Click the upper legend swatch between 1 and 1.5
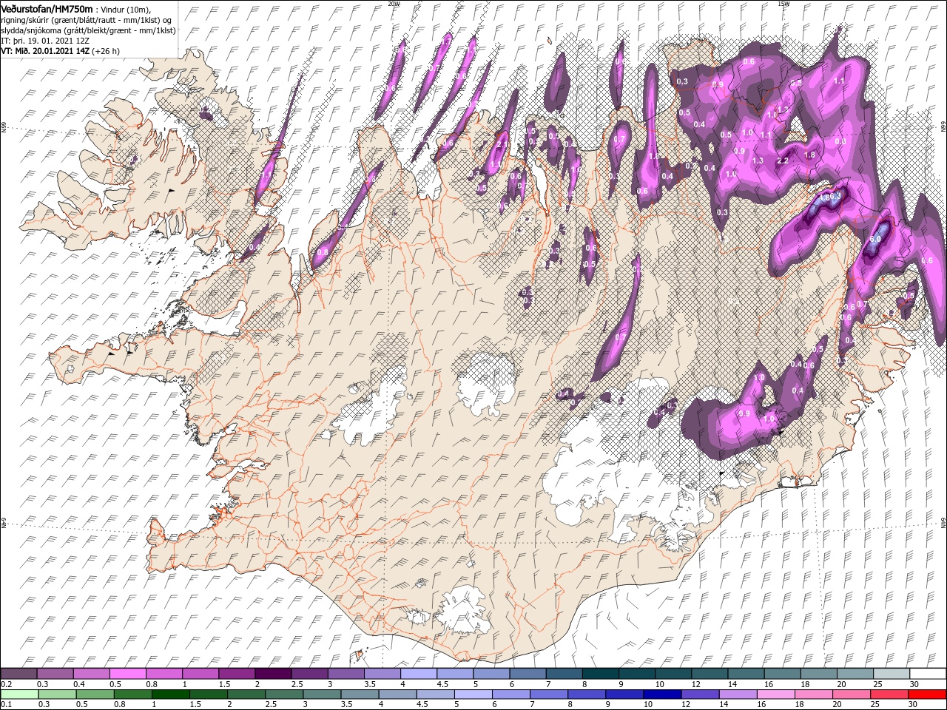The width and height of the screenshot is (947, 710). pyautogui.click(x=200, y=674)
